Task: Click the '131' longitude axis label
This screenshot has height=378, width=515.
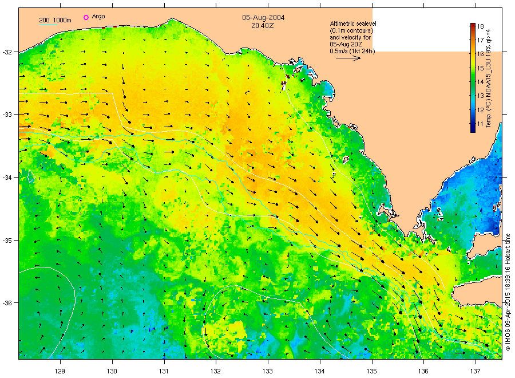Action: tap(164, 372)
